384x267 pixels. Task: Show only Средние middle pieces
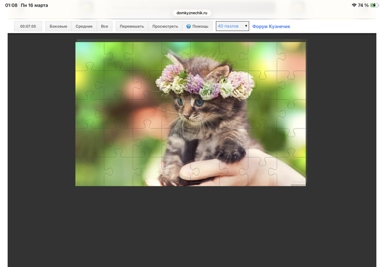point(84,26)
